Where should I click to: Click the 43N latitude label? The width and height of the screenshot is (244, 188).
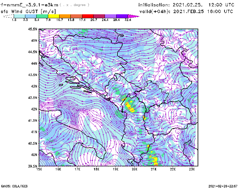pos(34,86)
